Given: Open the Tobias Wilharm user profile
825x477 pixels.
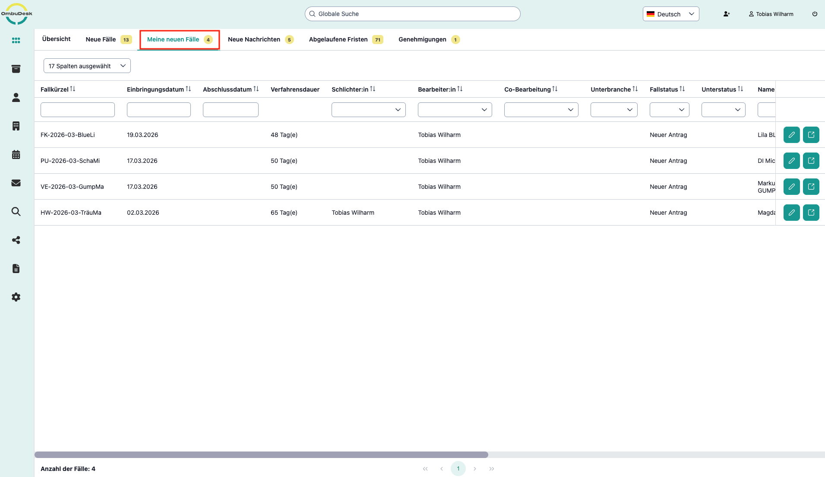Looking at the screenshot, I should 771,14.
